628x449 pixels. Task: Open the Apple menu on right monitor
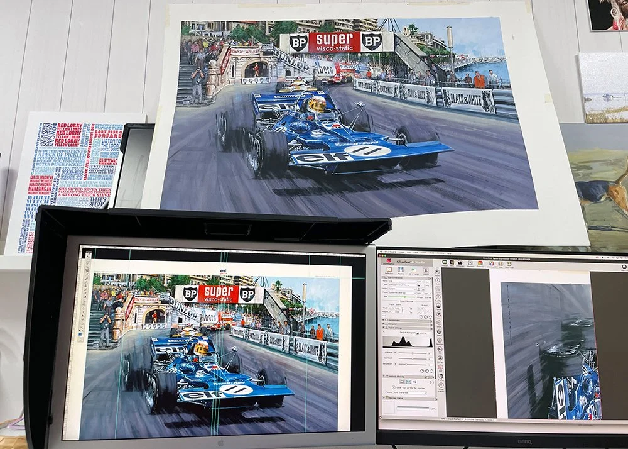click(x=381, y=252)
